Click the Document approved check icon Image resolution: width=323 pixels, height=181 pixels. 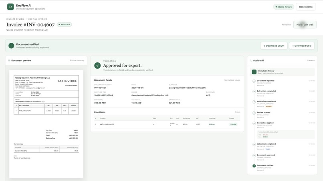(254, 155)
